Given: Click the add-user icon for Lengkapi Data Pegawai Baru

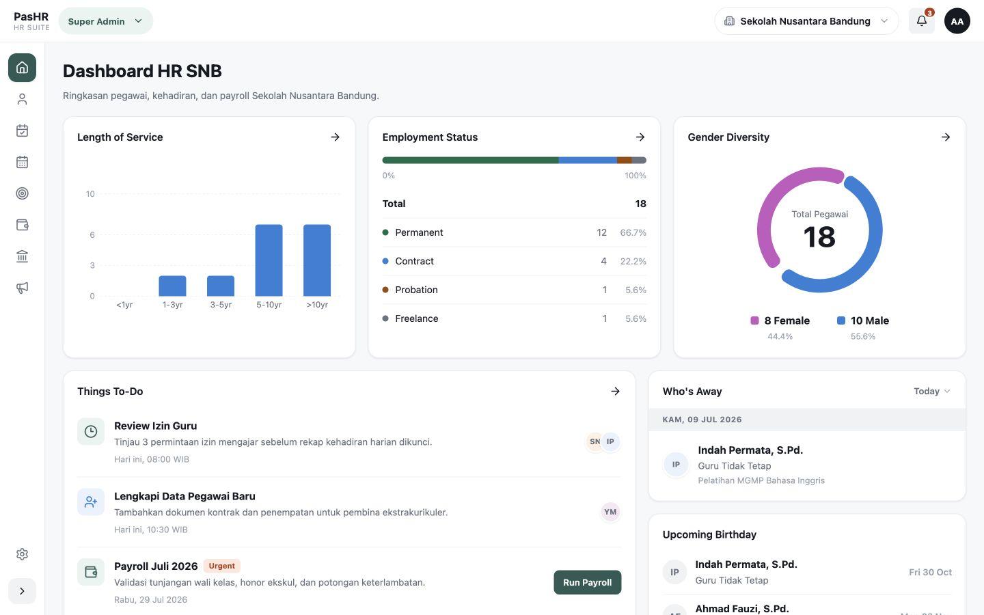Looking at the screenshot, I should [91, 502].
